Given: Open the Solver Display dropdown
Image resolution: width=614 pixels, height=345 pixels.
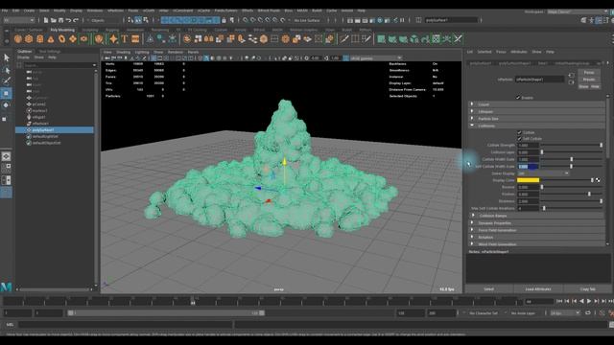Looking at the screenshot, I should point(543,173).
